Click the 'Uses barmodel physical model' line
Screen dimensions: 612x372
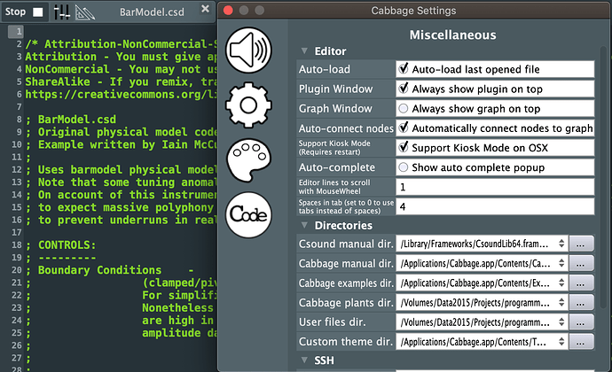(x=121, y=170)
